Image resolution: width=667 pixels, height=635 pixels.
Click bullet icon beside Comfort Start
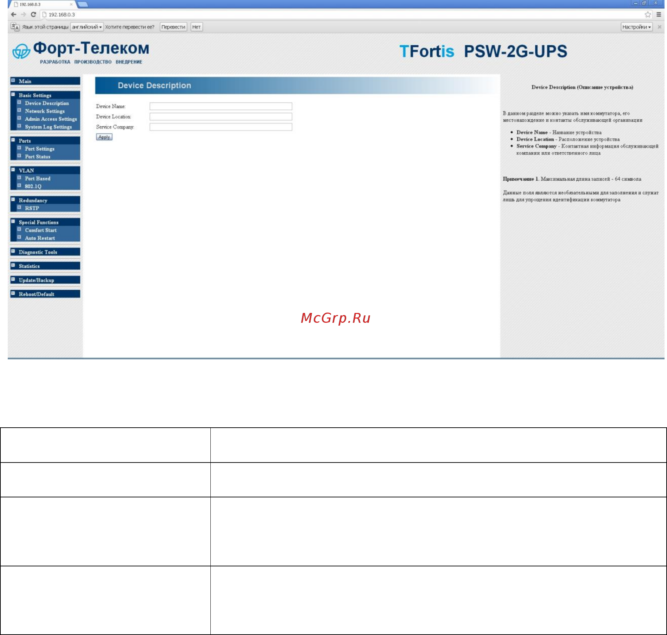pyautogui.click(x=19, y=230)
